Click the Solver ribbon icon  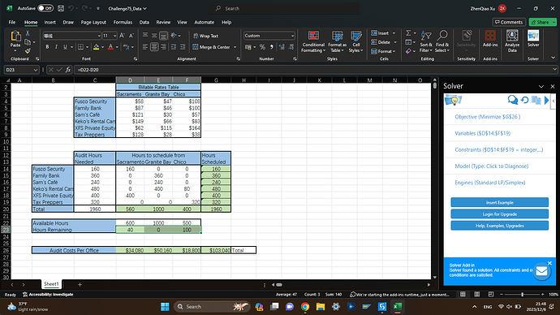tap(533, 39)
